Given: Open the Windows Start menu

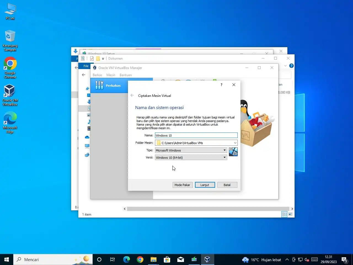Looking at the screenshot, I should point(7,259).
